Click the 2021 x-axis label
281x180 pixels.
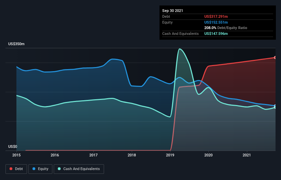pos(247,155)
